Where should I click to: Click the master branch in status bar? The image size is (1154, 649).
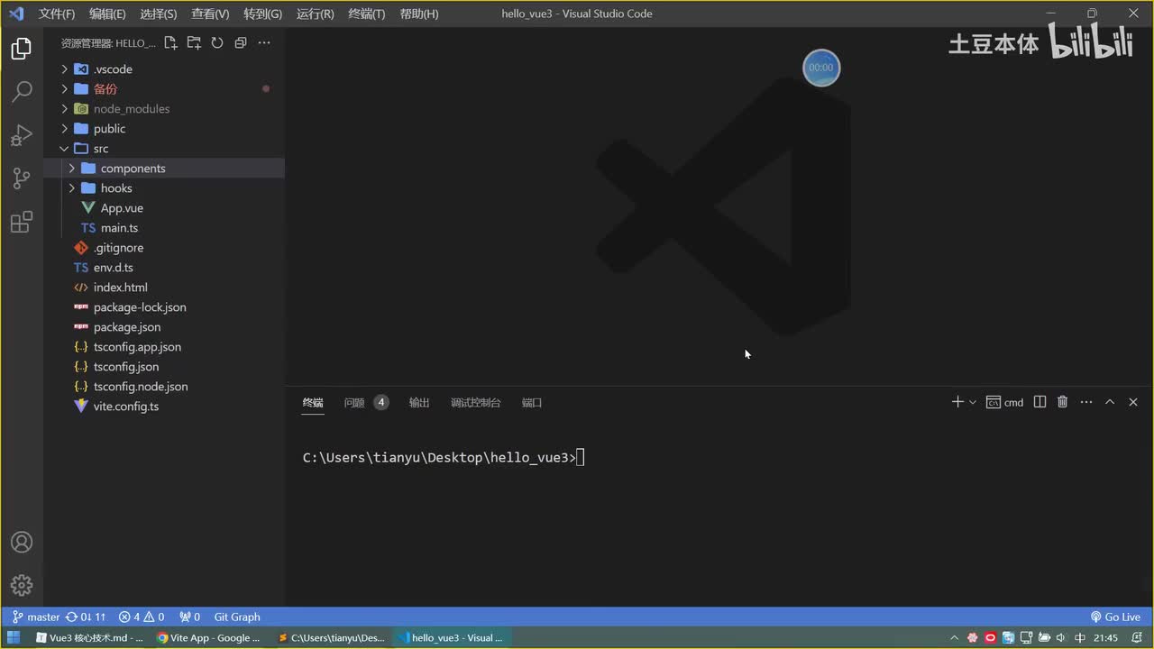coord(36,617)
